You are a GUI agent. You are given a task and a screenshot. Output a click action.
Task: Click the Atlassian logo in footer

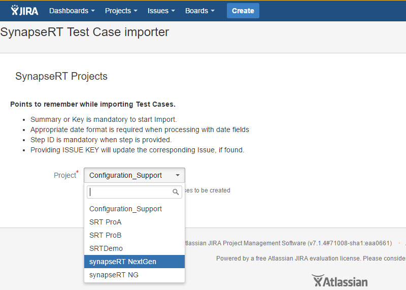(x=340, y=281)
